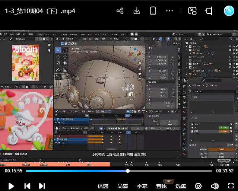This screenshot has width=238, height=191.
Task: Click the fullscreen icon in player
Action: (x=231, y=186)
